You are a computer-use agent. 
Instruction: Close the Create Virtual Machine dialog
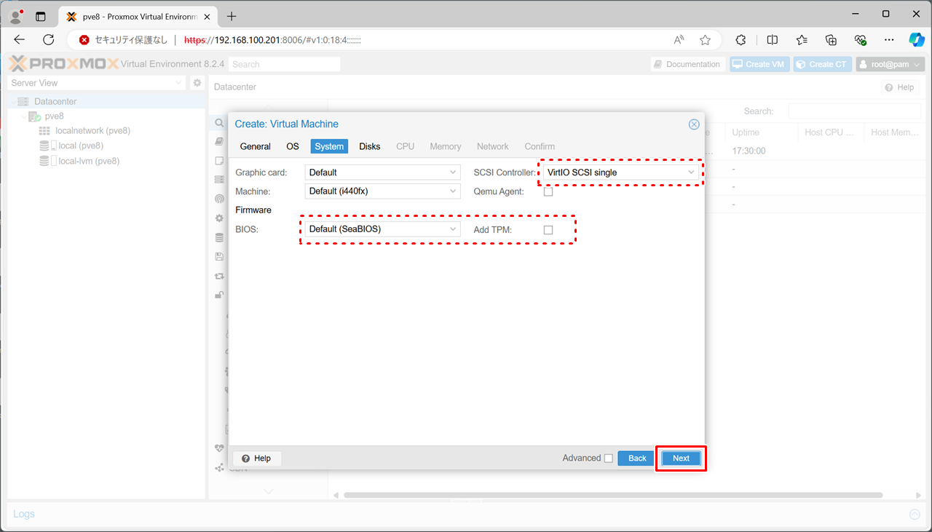pyautogui.click(x=694, y=124)
